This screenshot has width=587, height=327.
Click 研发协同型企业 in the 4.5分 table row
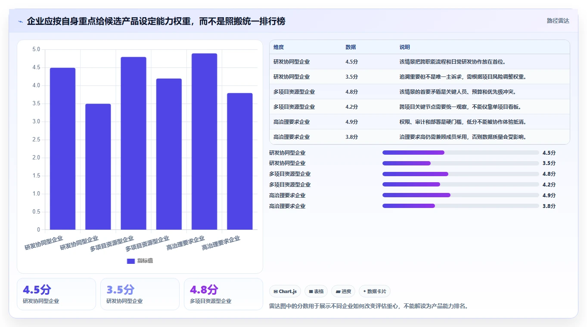[292, 62]
